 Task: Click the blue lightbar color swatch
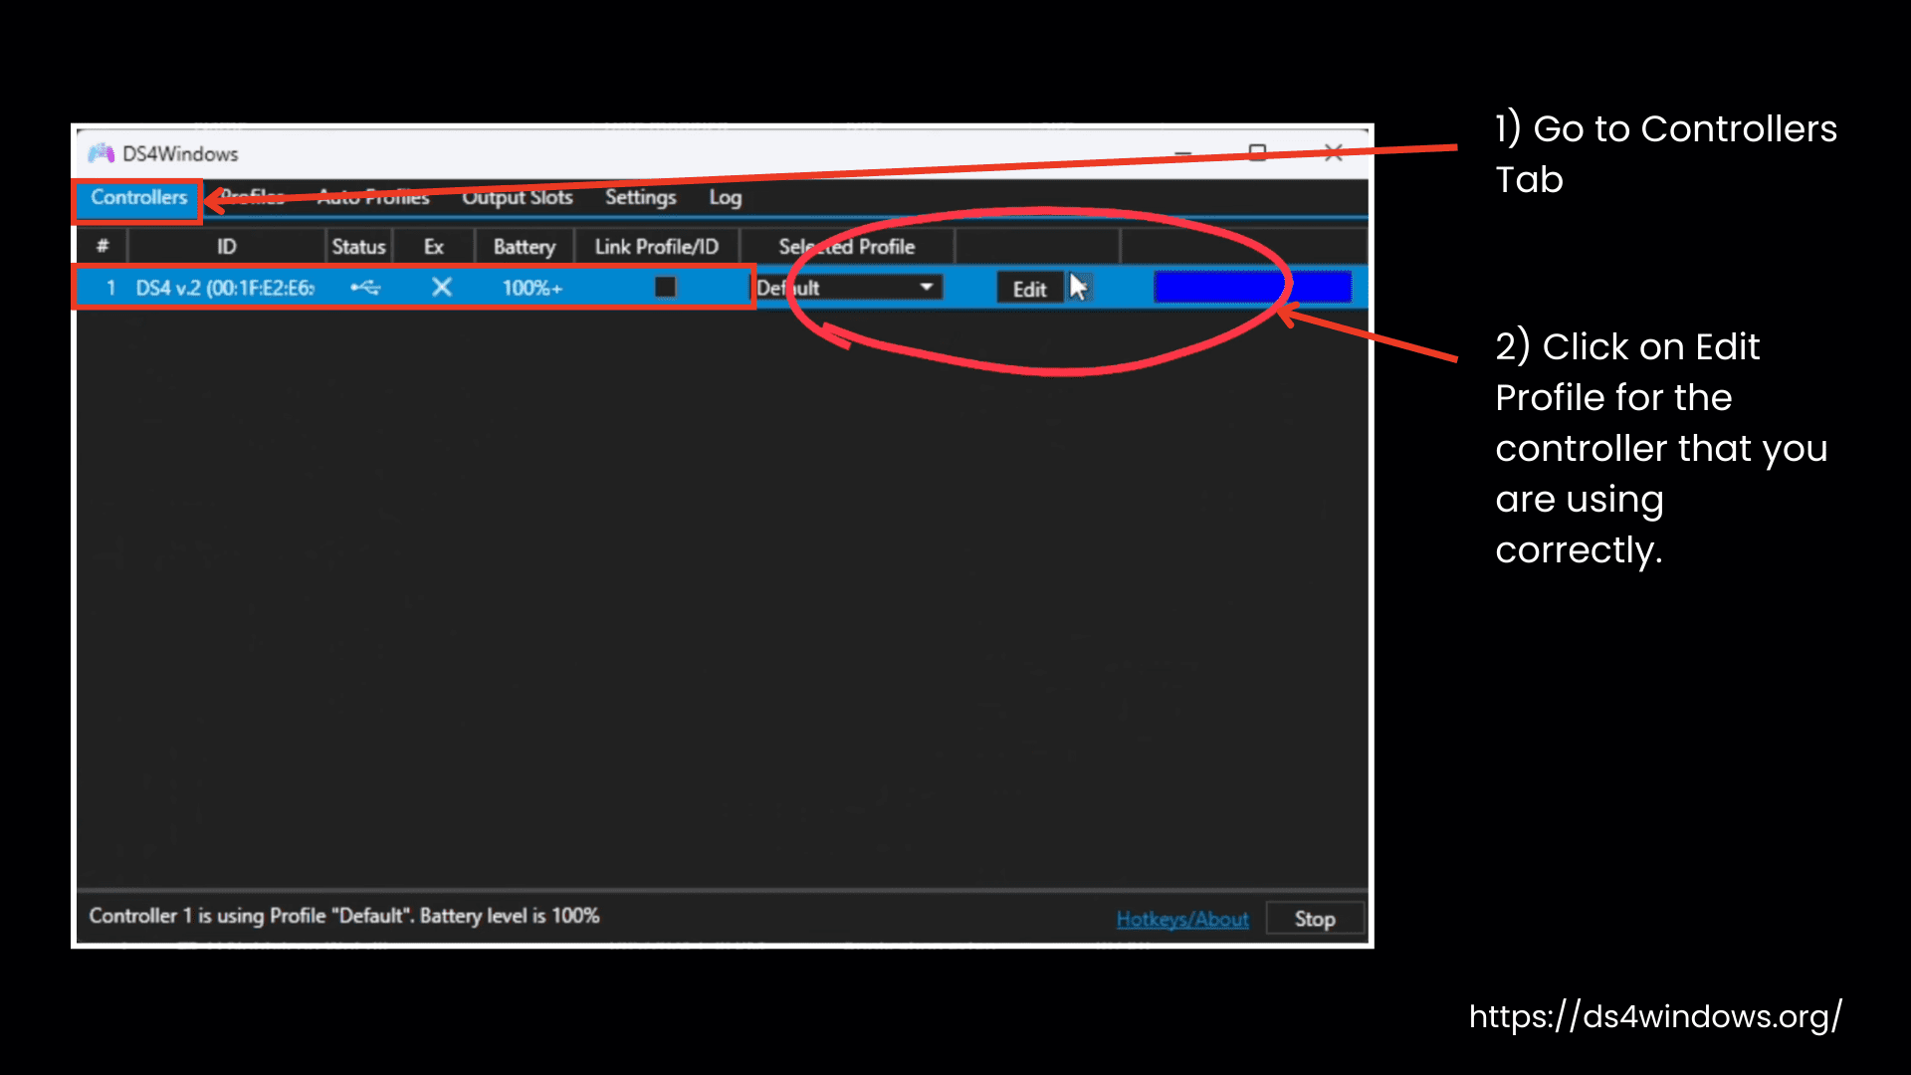click(x=1252, y=287)
